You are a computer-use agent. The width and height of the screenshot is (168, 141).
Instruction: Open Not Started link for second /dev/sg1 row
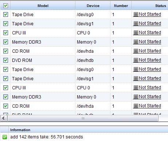[150, 78]
